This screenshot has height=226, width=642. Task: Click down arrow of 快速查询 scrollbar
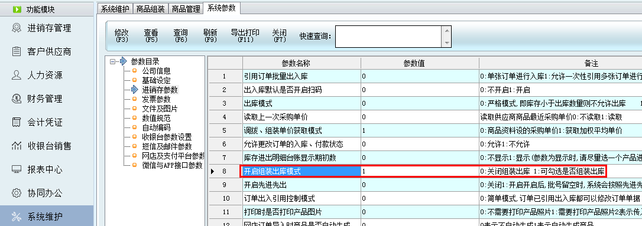pyautogui.click(x=447, y=42)
